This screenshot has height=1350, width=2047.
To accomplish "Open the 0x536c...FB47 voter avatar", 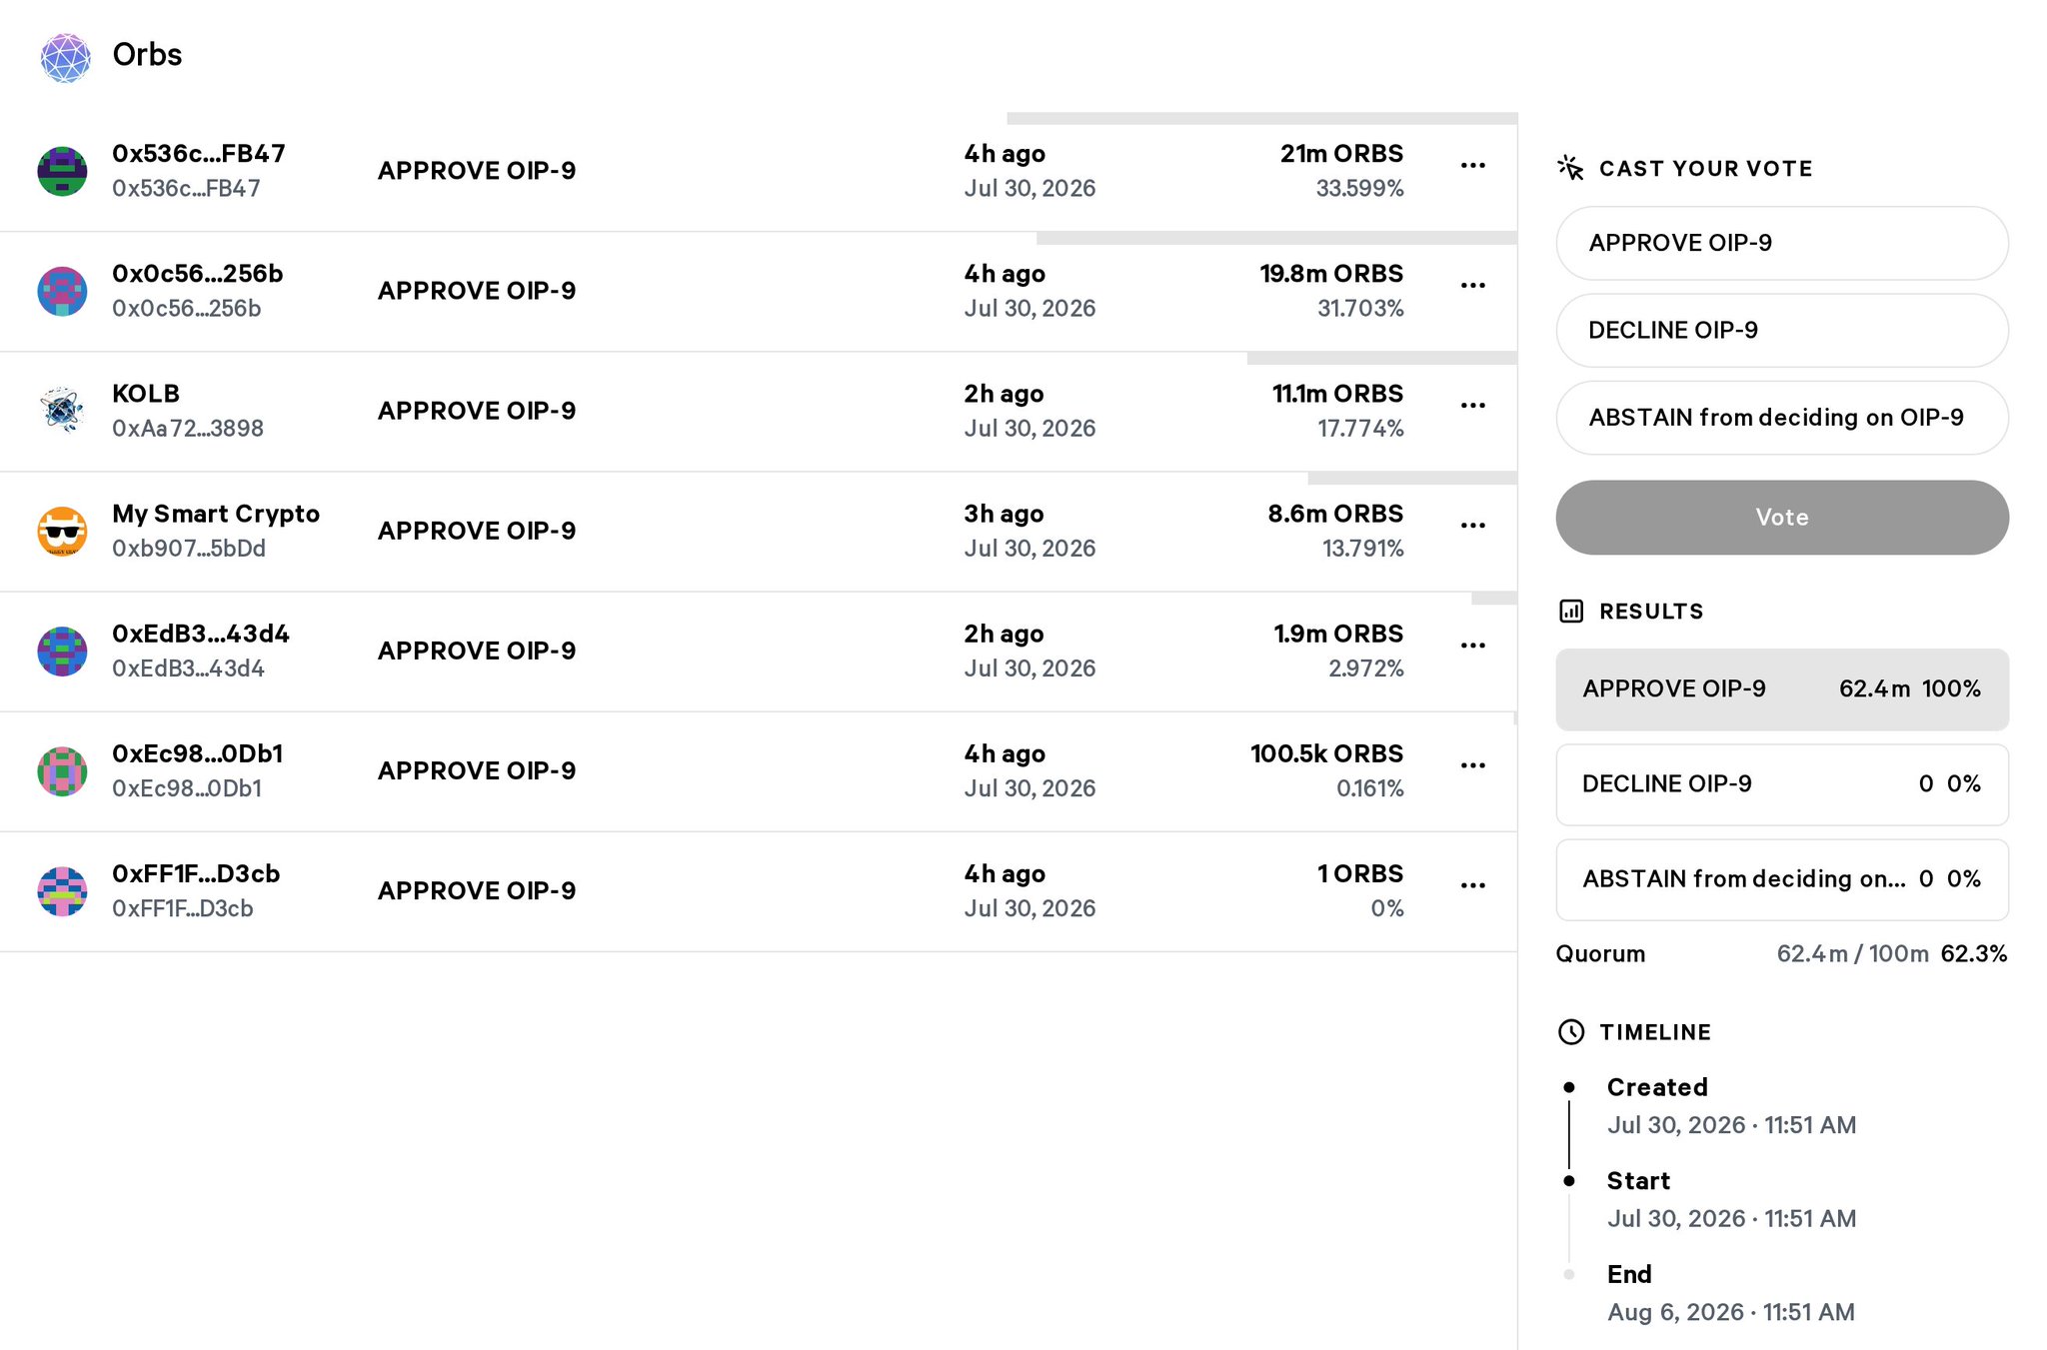I will [x=62, y=171].
